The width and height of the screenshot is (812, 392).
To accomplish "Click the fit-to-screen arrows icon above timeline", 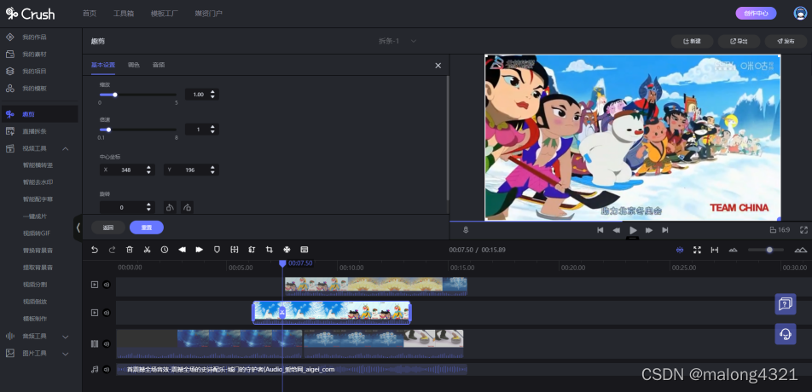I will pyautogui.click(x=697, y=250).
